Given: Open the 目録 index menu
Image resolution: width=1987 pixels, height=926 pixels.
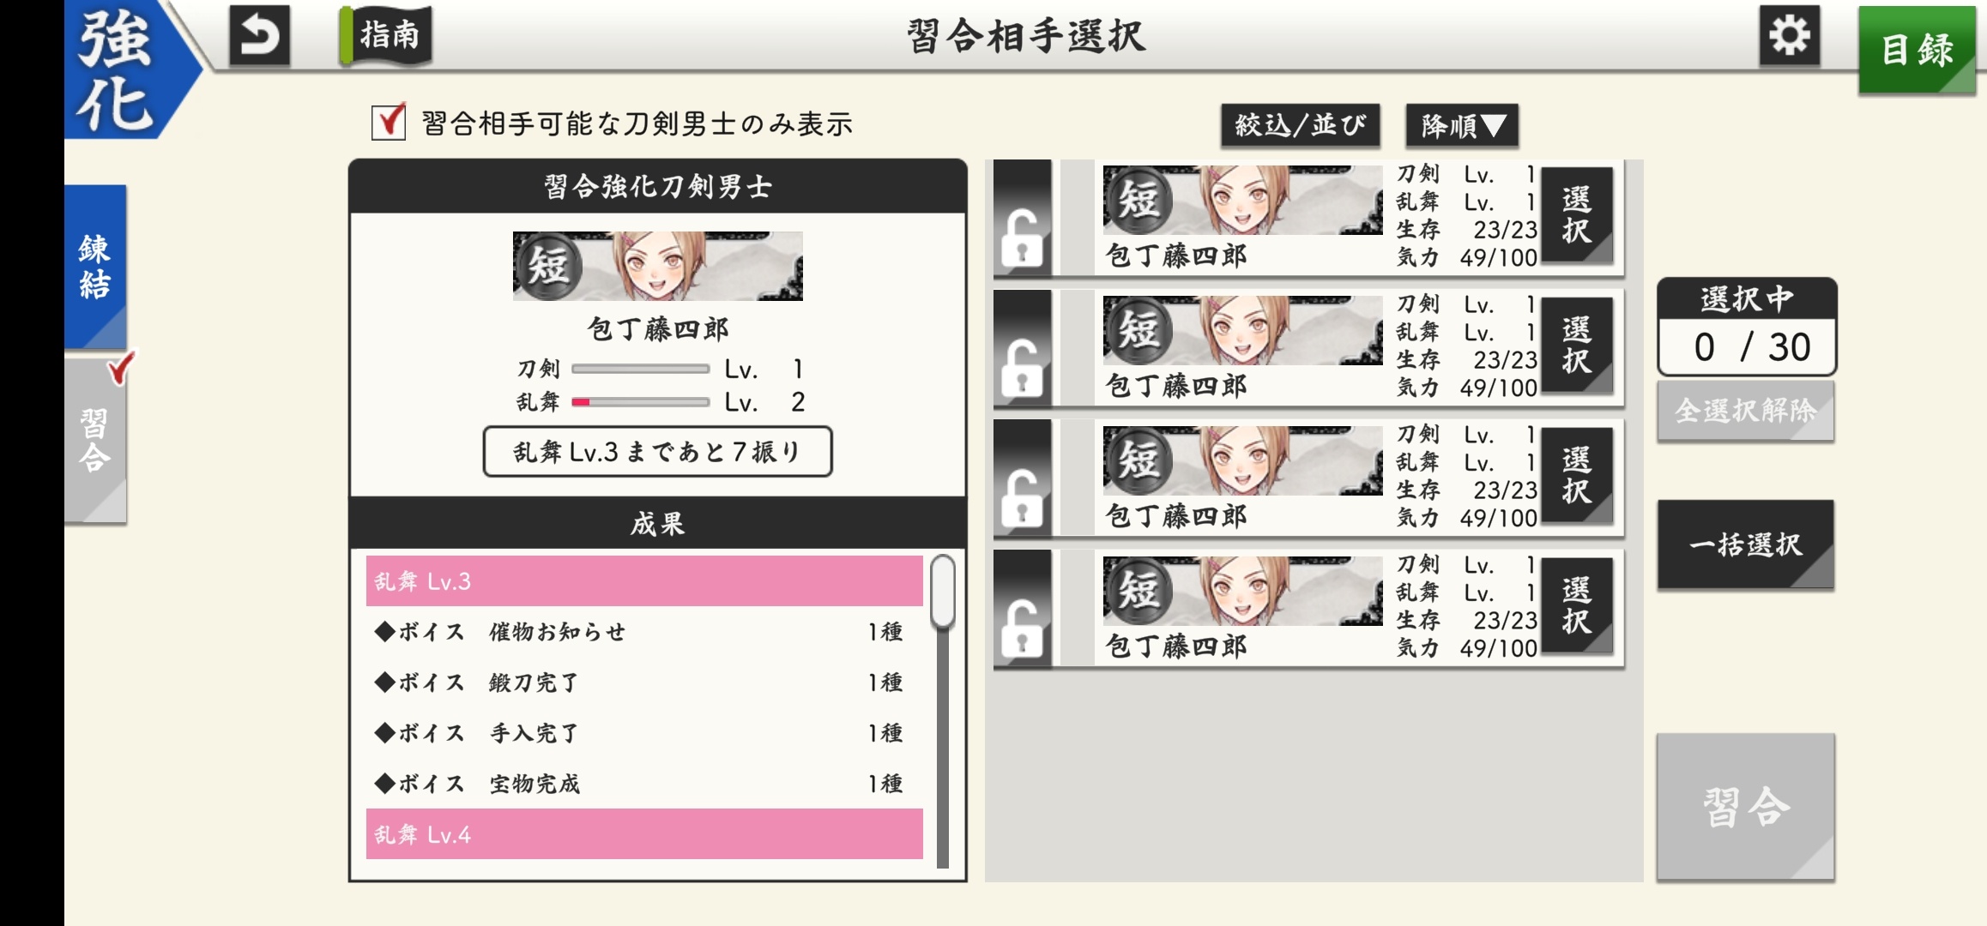Looking at the screenshot, I should click(1918, 50).
